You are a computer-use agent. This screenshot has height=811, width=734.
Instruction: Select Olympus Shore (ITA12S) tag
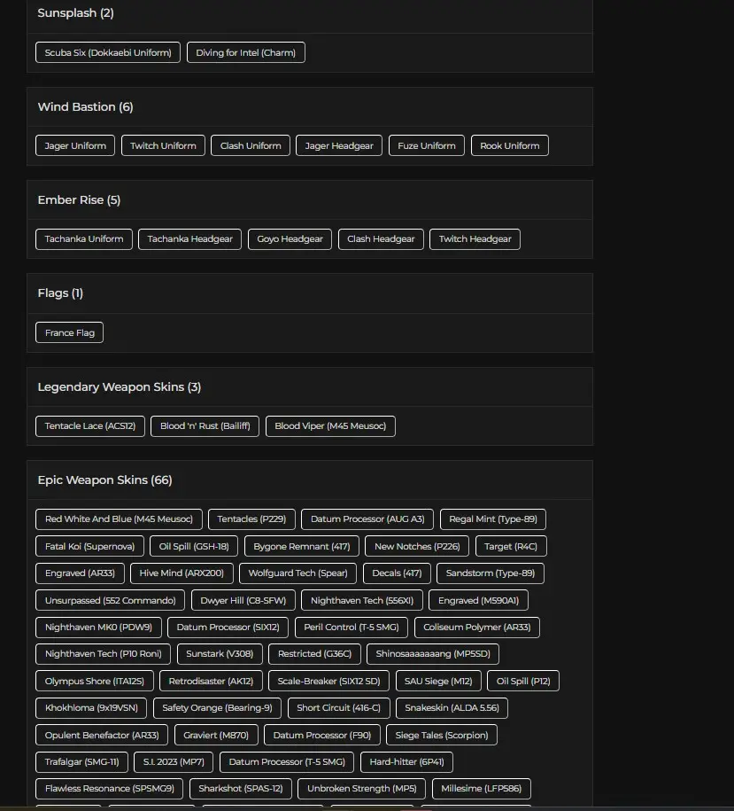(x=95, y=682)
